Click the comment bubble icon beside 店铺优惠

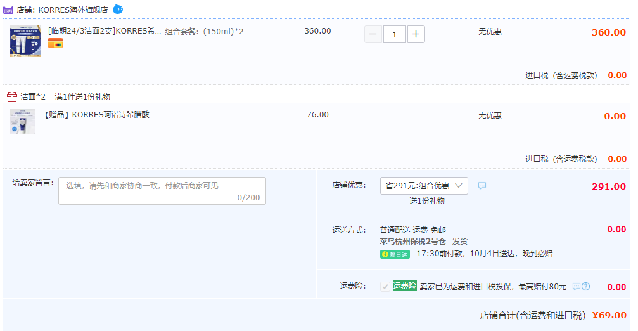pyautogui.click(x=482, y=186)
